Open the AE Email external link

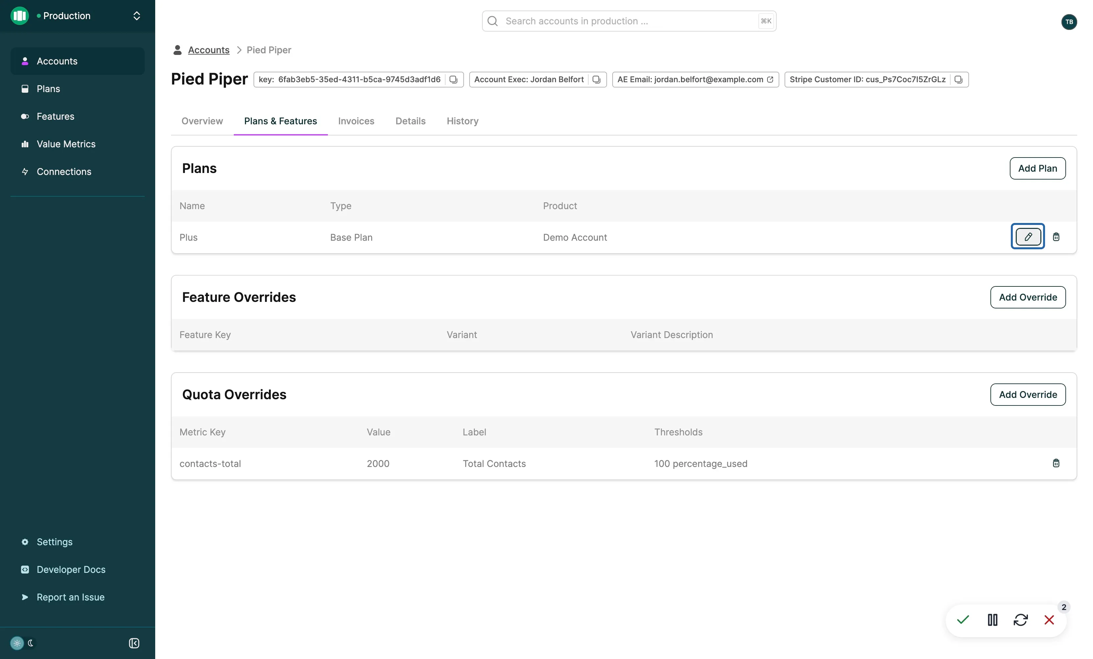[770, 79]
